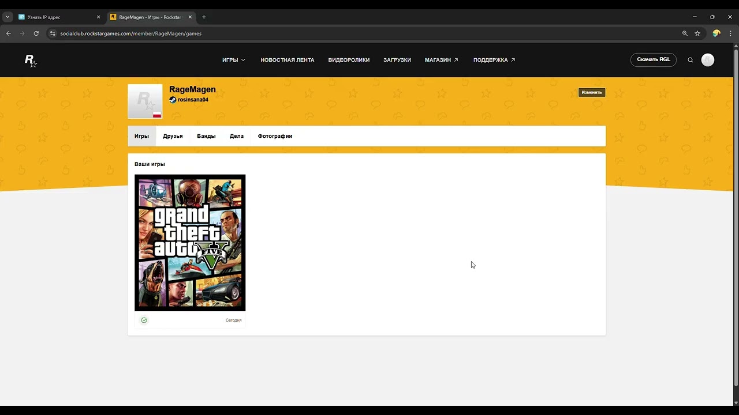Click the Изменить profile button
The width and height of the screenshot is (739, 415).
coord(592,92)
